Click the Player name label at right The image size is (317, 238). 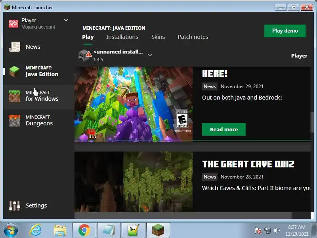click(x=299, y=56)
